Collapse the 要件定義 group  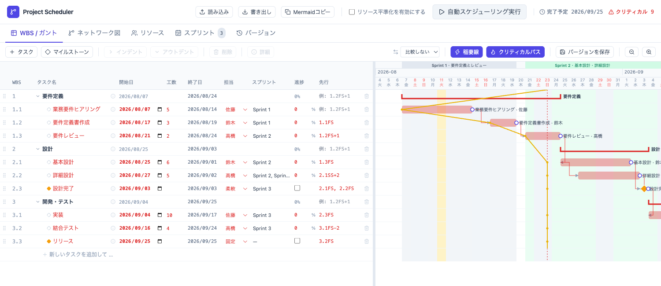[38, 96]
